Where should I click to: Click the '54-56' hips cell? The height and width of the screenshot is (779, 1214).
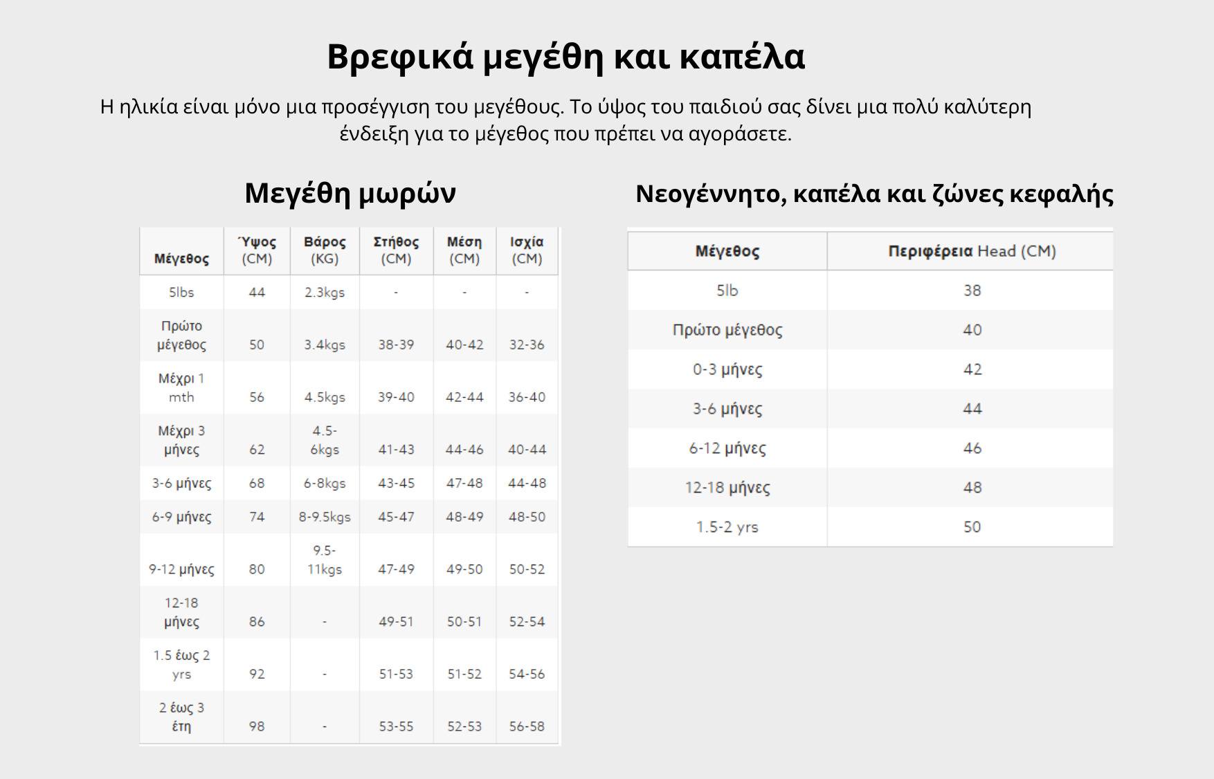point(527,674)
